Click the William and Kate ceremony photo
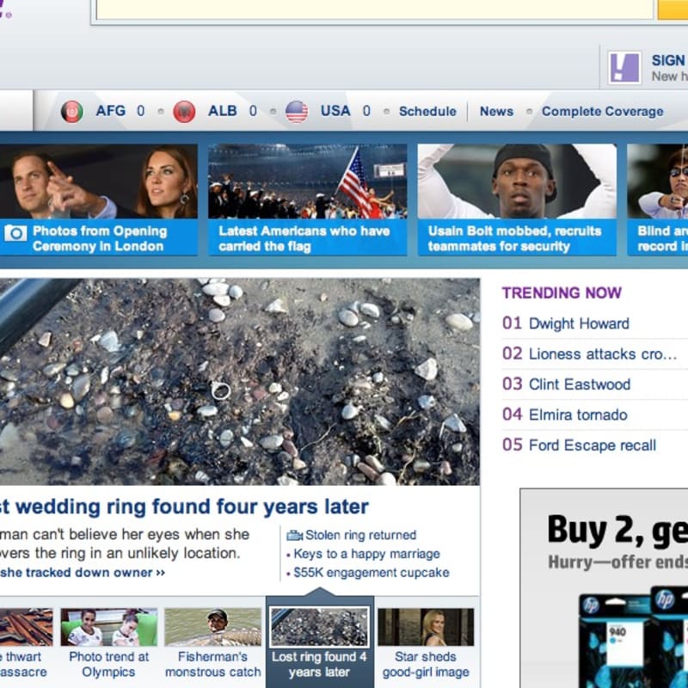 (98, 181)
